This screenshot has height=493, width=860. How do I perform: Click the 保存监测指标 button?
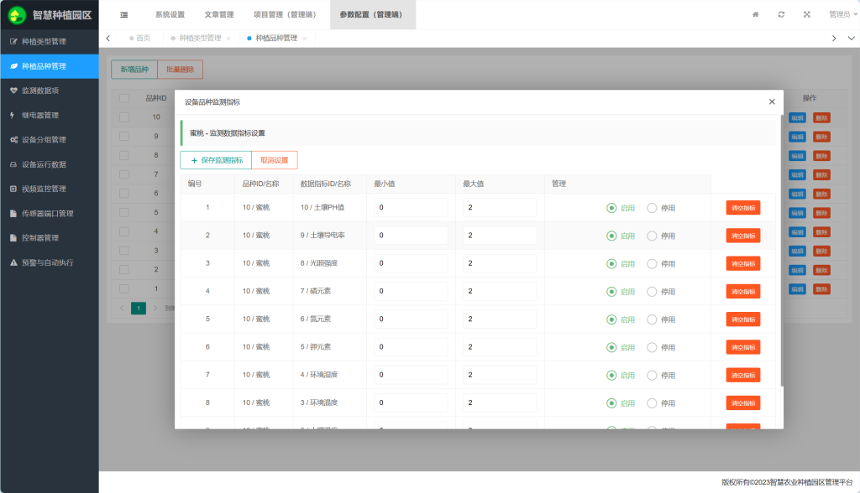(x=216, y=160)
